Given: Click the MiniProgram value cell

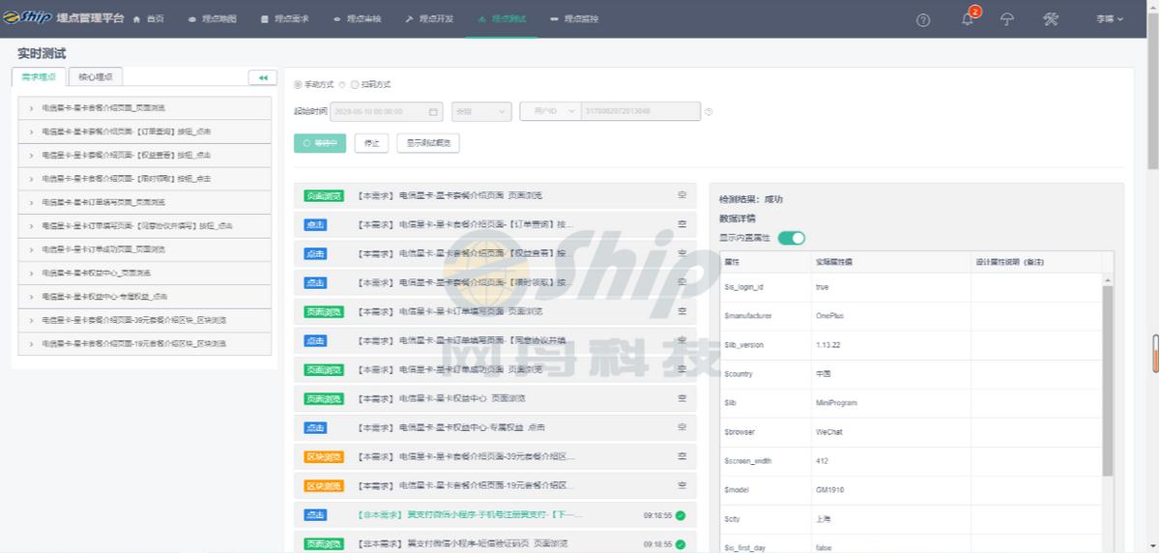Looking at the screenshot, I should [x=891, y=403].
